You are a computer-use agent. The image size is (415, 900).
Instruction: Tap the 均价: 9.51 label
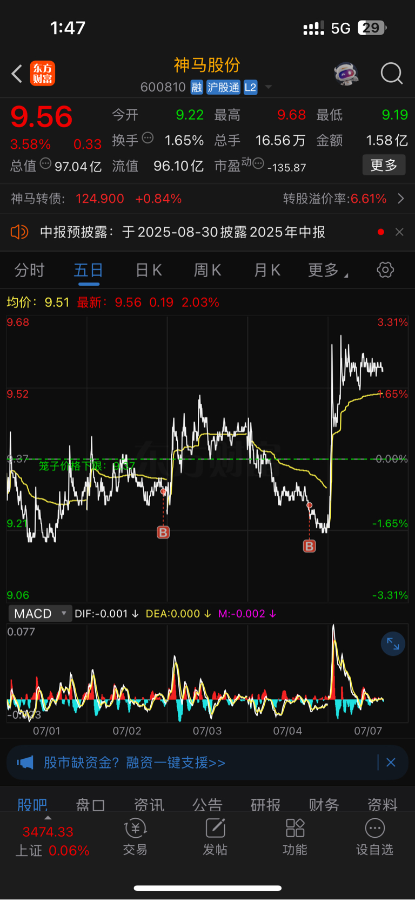click(x=38, y=302)
